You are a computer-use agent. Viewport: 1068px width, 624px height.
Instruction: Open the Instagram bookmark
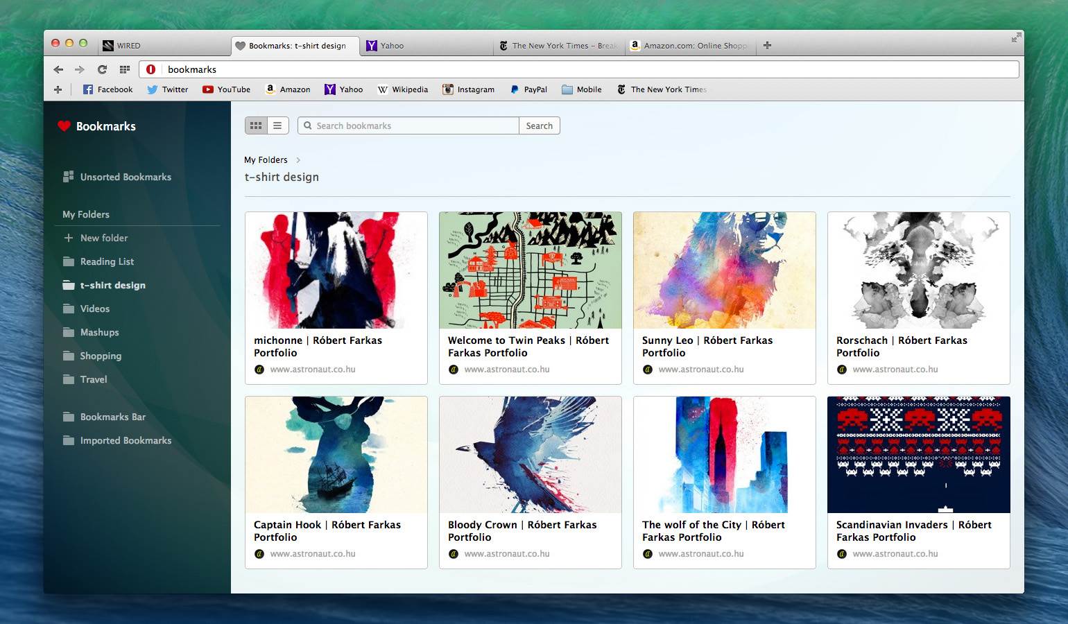click(x=469, y=89)
